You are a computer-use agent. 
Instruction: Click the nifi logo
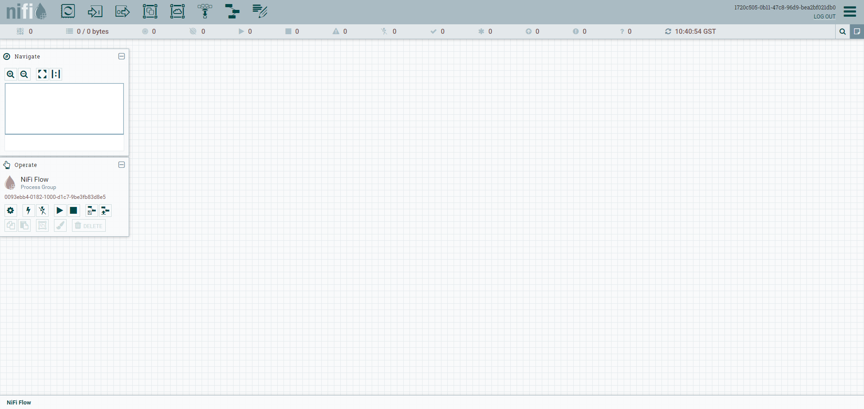27,11
